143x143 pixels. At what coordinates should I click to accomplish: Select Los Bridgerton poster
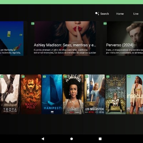(94, 94)
